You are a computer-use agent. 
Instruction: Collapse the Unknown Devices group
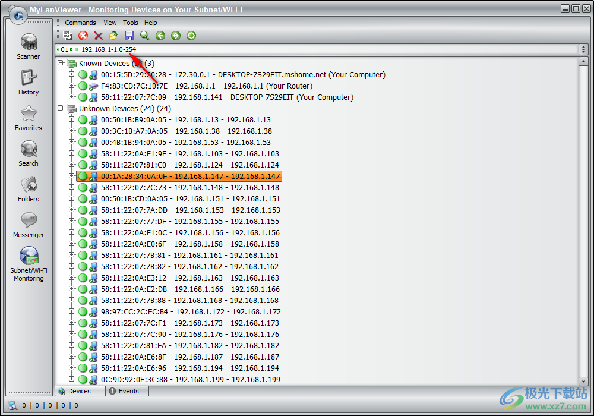tap(61, 108)
